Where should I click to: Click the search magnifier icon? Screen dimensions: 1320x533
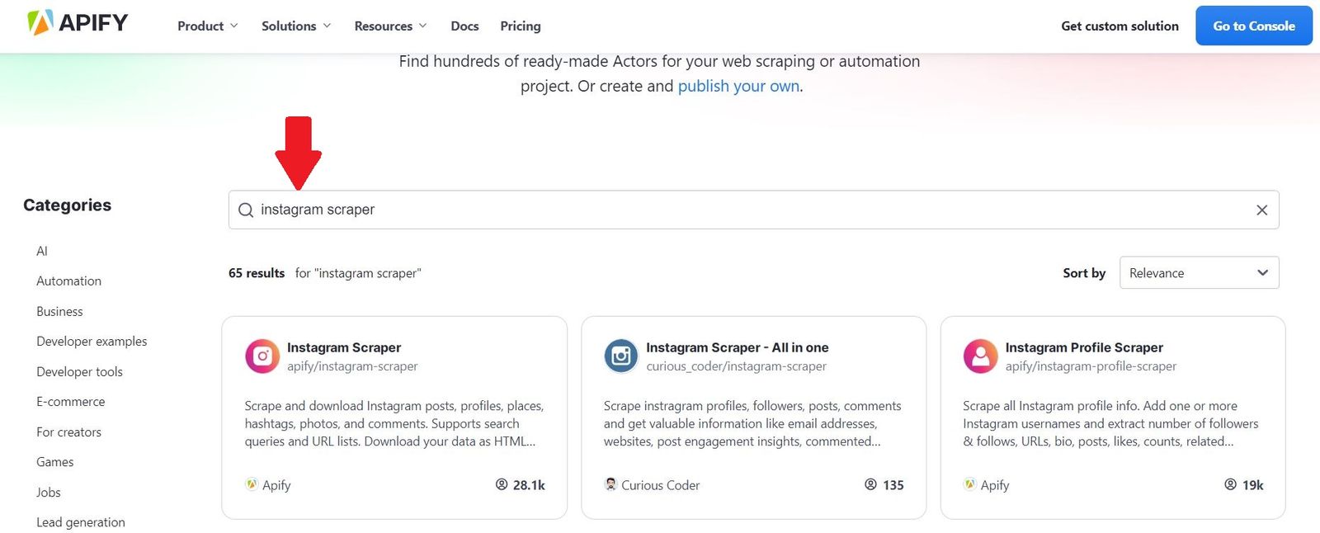click(245, 210)
